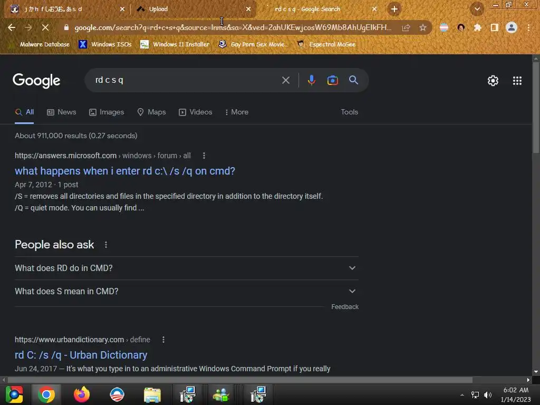Submit search with magnifier icon

353,80
